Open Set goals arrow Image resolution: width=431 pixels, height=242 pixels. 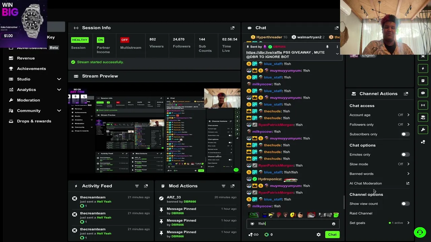click(408, 223)
